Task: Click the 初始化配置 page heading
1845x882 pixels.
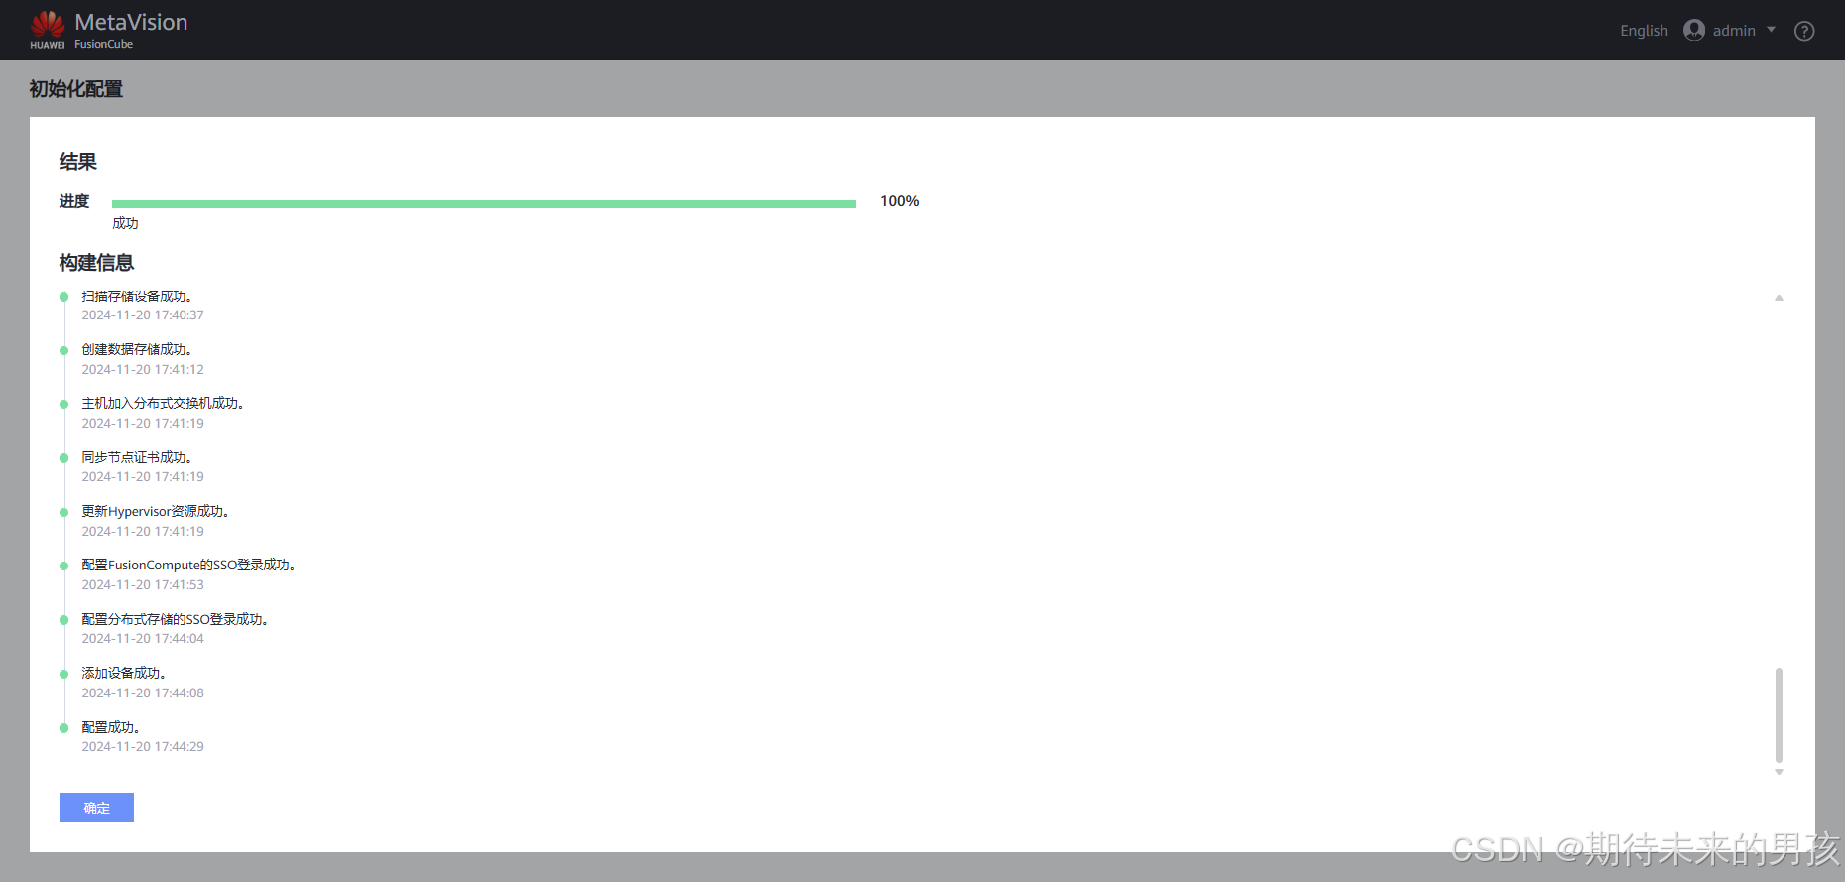Action: coord(76,89)
